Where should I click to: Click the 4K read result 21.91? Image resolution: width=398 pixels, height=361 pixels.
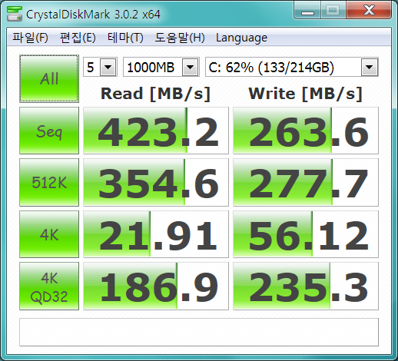click(x=156, y=234)
